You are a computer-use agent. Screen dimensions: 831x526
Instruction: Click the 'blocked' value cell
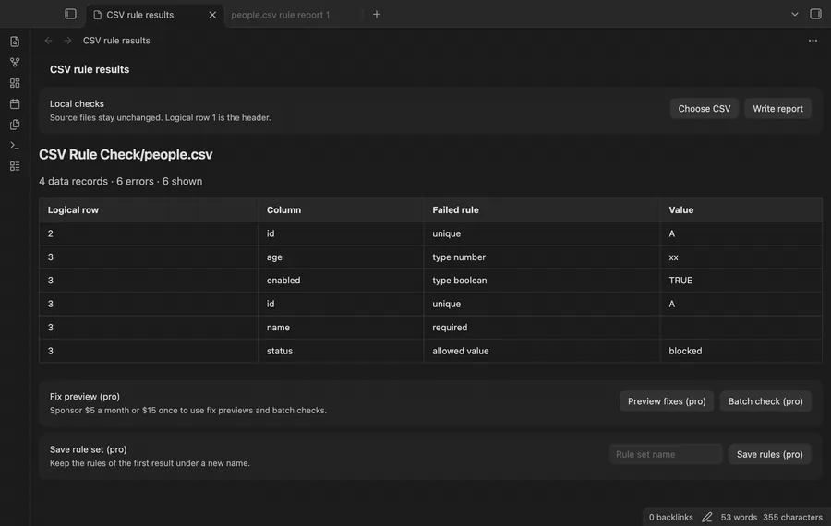741,351
